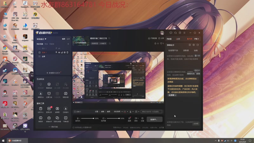This screenshot has width=254, height=143.
Task: Click the stream cover thumbnail
Action: tap(81, 41)
